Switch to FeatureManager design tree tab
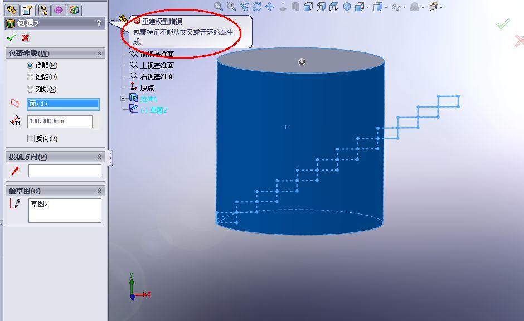The height and width of the screenshot is (321, 524). [x=12, y=9]
